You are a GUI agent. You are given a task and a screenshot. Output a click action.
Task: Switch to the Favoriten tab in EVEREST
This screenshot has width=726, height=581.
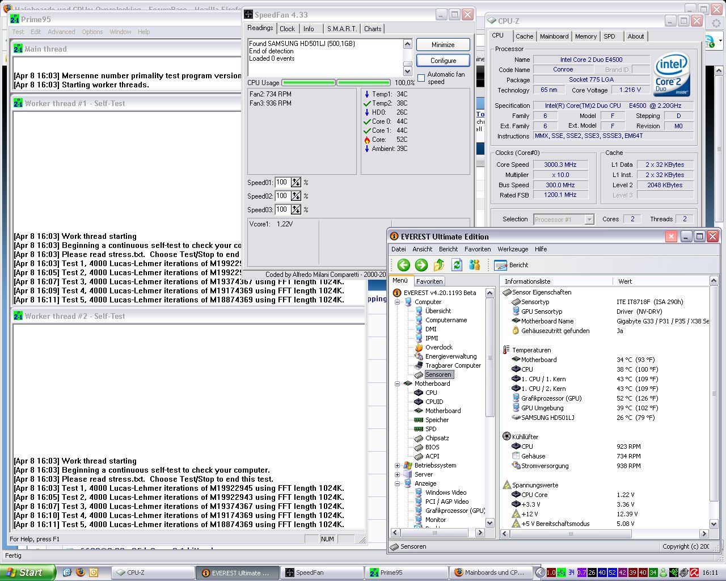(x=429, y=281)
